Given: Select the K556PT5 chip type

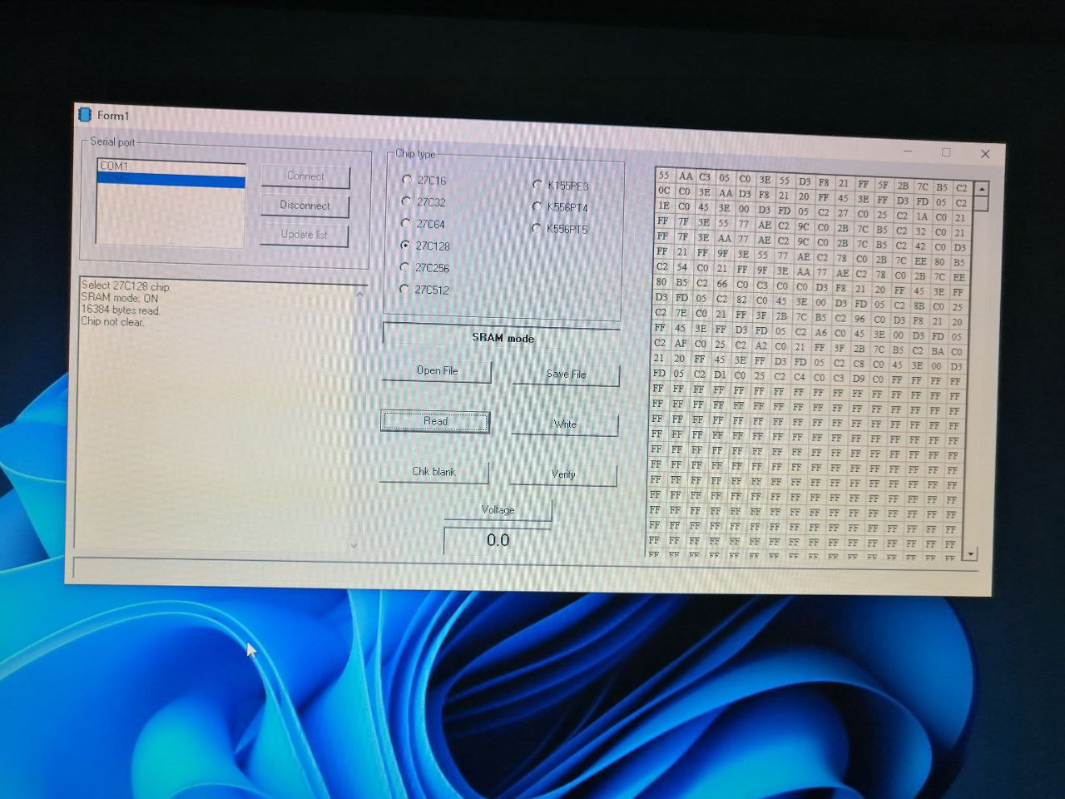Looking at the screenshot, I should 559,229.
